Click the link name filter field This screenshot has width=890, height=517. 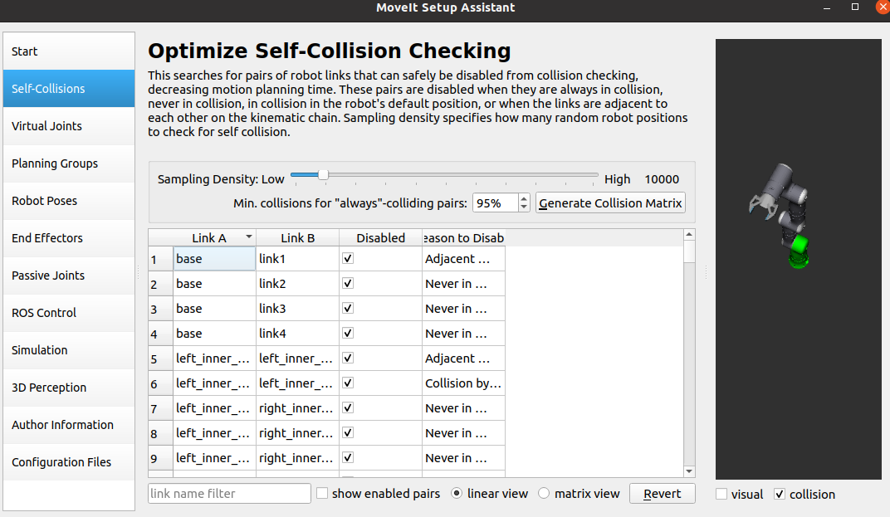coord(229,494)
